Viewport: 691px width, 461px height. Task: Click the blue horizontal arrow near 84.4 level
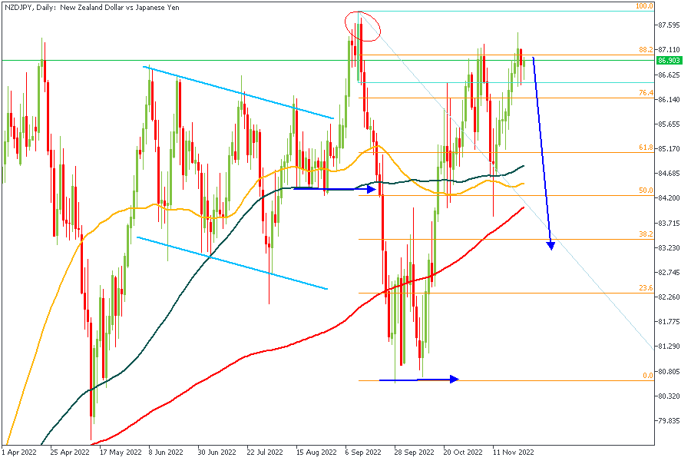334,188
